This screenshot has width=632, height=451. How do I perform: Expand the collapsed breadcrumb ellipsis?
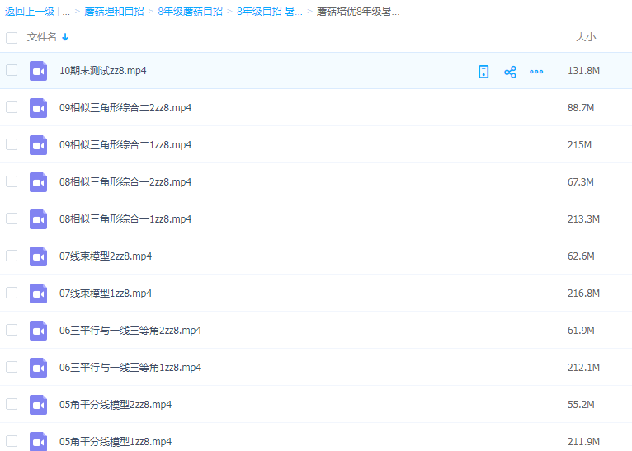(66, 12)
